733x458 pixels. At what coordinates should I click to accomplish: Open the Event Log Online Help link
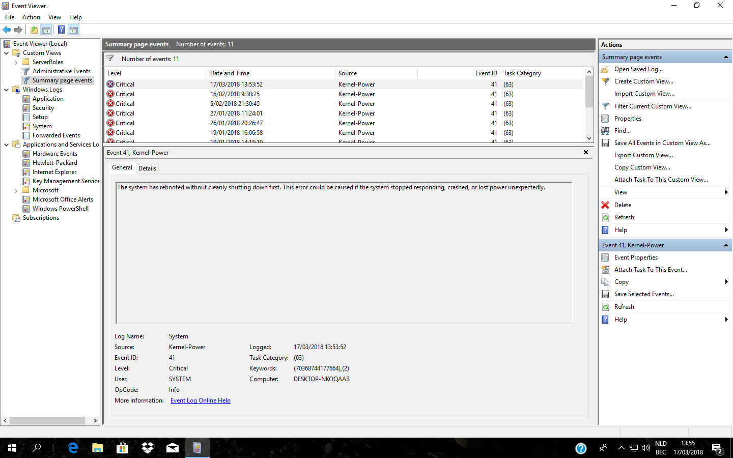tap(200, 400)
